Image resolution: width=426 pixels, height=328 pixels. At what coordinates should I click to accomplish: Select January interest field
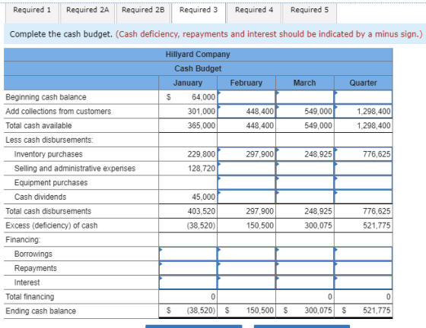(x=188, y=282)
